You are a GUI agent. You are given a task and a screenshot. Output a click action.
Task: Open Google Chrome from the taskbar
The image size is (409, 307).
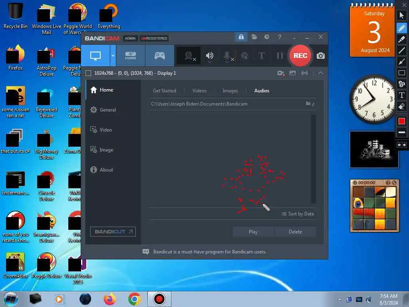coord(134,299)
